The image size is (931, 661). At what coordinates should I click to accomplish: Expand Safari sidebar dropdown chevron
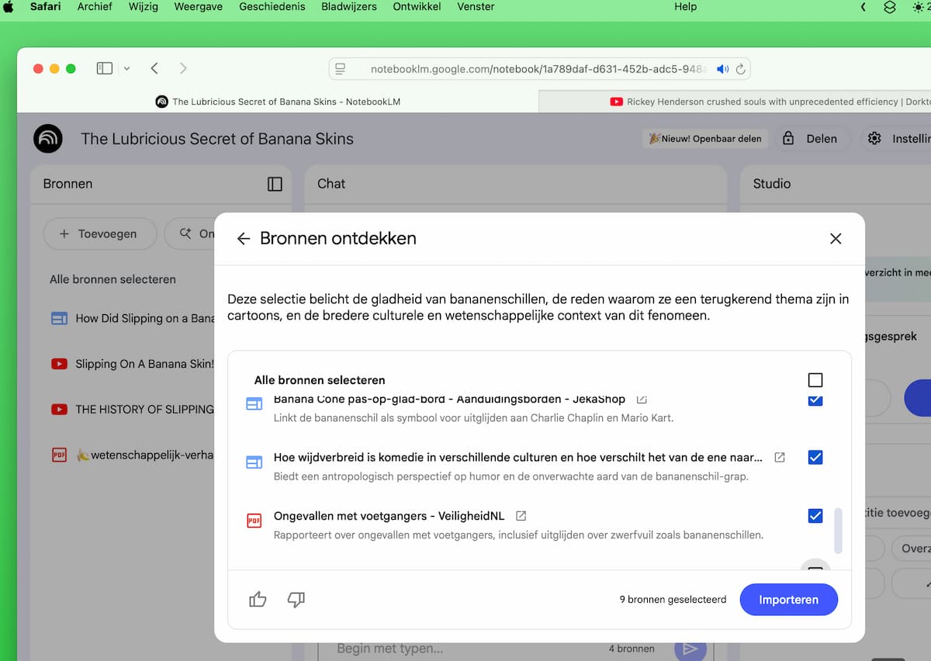(126, 68)
